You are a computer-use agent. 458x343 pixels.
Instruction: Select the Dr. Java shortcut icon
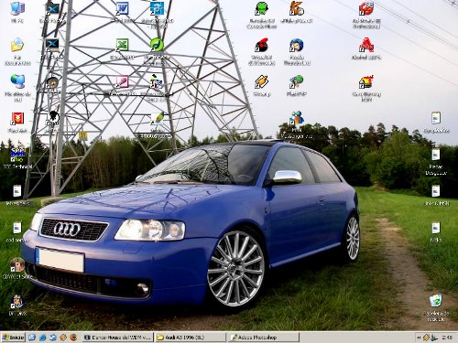click(x=17, y=301)
